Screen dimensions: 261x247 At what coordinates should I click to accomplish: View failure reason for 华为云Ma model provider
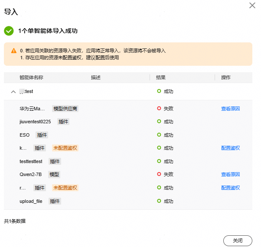(230, 109)
